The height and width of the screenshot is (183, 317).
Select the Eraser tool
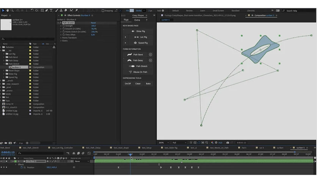pos(66,11)
